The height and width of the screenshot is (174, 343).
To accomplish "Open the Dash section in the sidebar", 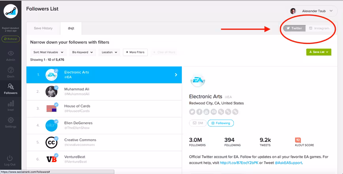I will (x=11, y=72).
